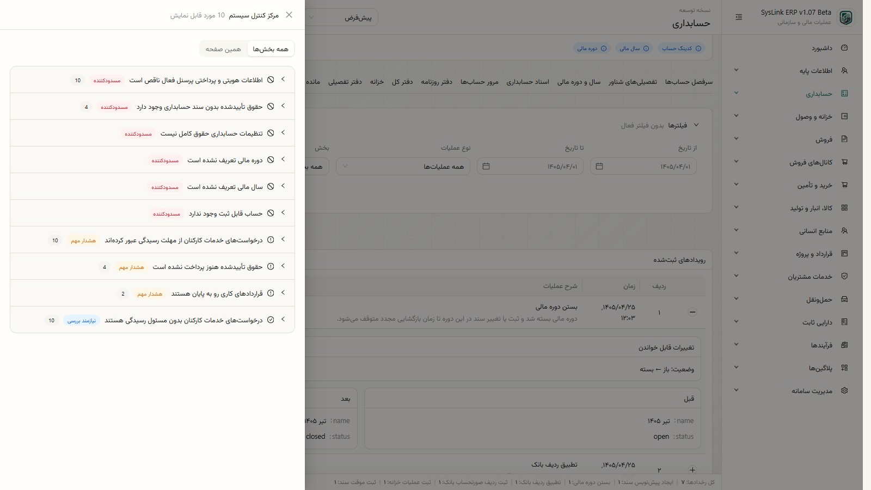
Task: Click the مدیریت سامانه gear icon
Action: (x=844, y=391)
